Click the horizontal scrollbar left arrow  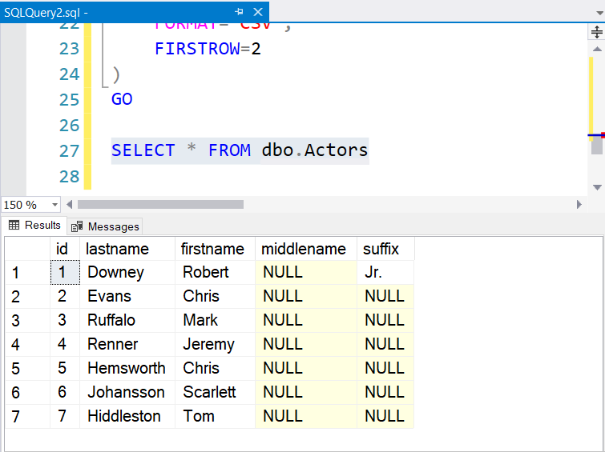point(69,205)
